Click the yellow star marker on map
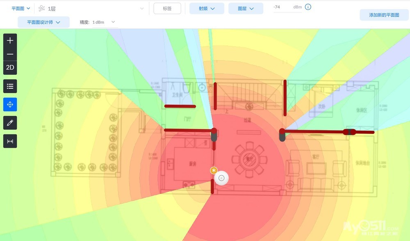Screen dimensions: 410x241 [x=213, y=170]
